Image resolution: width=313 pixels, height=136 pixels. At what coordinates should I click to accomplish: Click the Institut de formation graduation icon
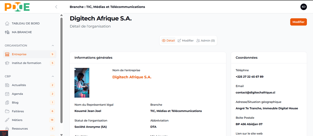pyautogui.click(x=7, y=63)
